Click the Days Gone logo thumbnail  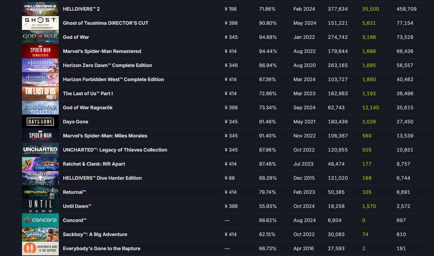coord(40,122)
